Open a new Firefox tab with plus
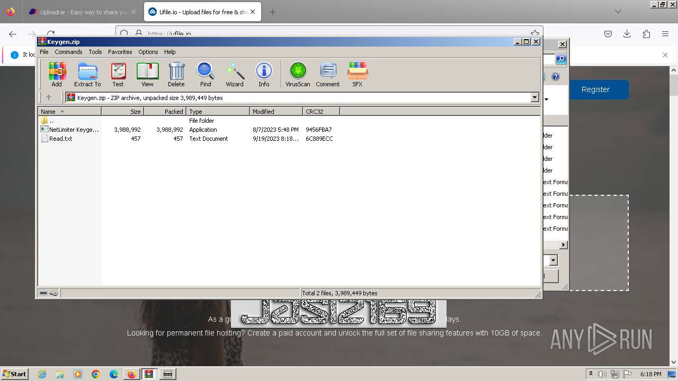 pos(272,12)
